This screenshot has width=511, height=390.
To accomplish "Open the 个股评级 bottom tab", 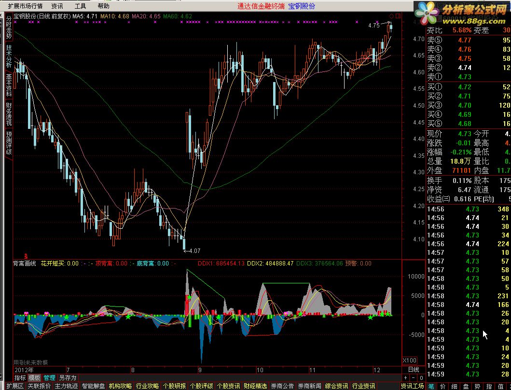I will point(201,386).
